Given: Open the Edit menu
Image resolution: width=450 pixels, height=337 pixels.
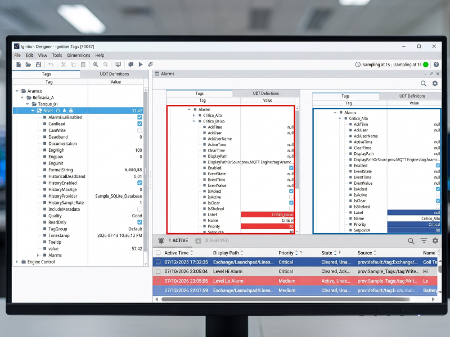Looking at the screenshot, I should point(29,55).
